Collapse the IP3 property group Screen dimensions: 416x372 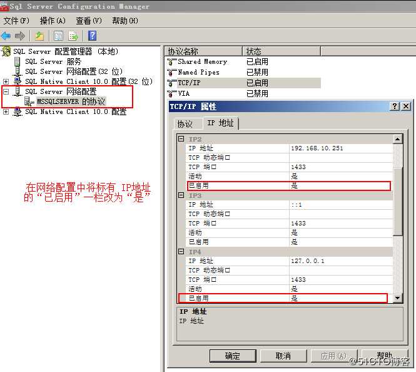click(181, 195)
